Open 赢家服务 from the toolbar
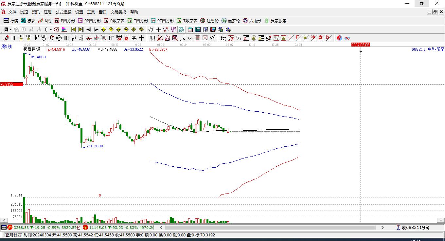The height and width of the screenshot is (241, 445). [275, 21]
